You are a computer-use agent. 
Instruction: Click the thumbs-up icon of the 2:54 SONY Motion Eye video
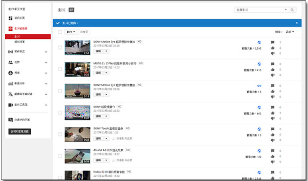(x=272, y=48)
